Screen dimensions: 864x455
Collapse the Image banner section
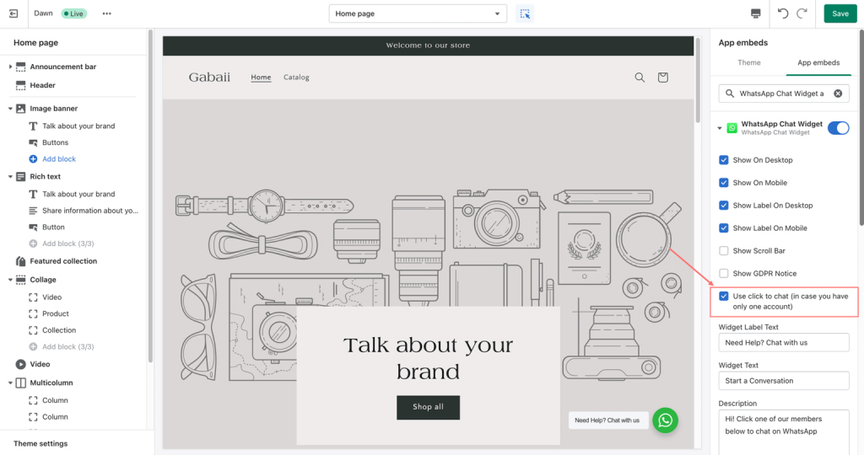click(10, 109)
